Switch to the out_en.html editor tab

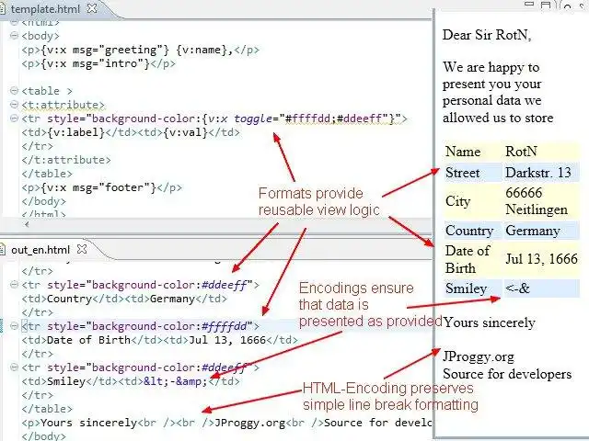(40, 250)
